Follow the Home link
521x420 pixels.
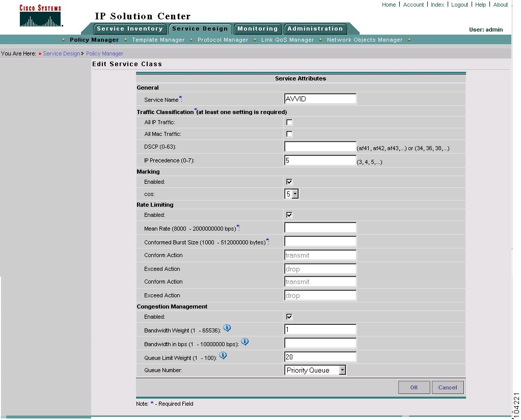coord(389,5)
